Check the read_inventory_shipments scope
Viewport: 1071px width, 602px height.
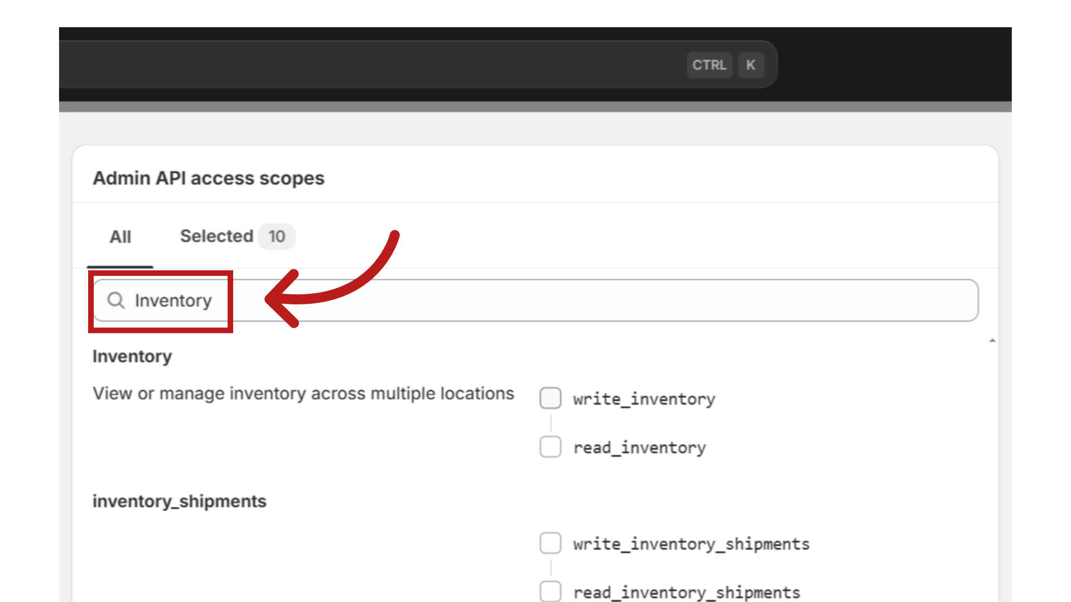tap(551, 591)
